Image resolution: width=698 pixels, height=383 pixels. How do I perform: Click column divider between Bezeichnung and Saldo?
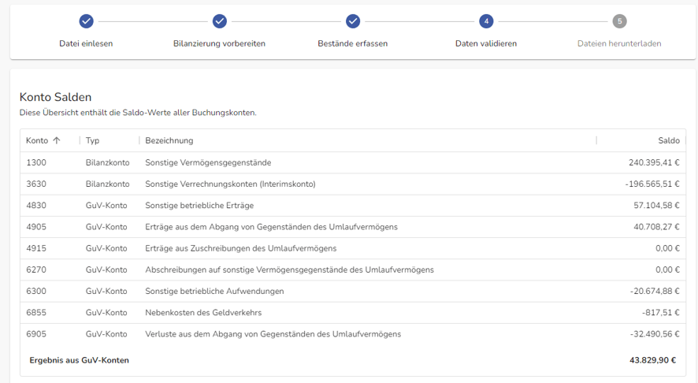click(x=596, y=140)
